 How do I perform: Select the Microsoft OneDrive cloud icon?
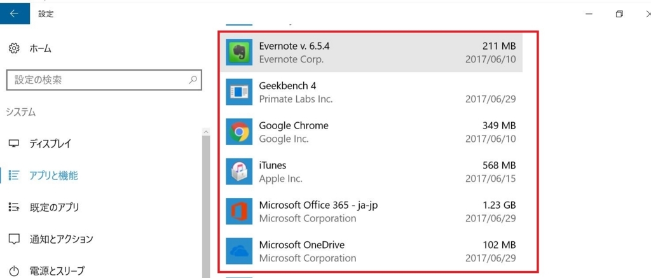[x=239, y=251]
